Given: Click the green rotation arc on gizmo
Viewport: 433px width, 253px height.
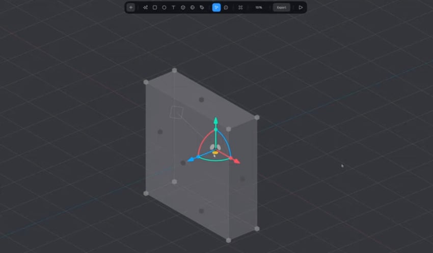Looking at the screenshot, I should [214, 160].
